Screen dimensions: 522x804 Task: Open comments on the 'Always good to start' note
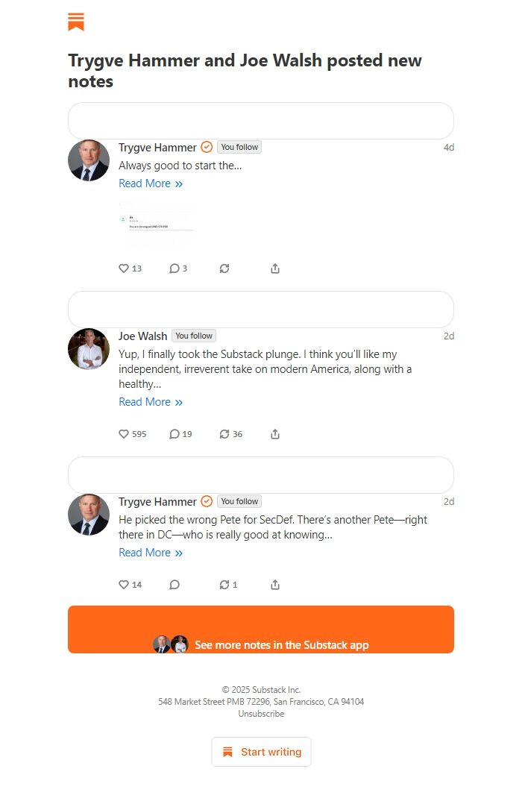(x=178, y=268)
